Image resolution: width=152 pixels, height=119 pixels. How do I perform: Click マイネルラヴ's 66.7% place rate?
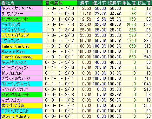point(116,24)
